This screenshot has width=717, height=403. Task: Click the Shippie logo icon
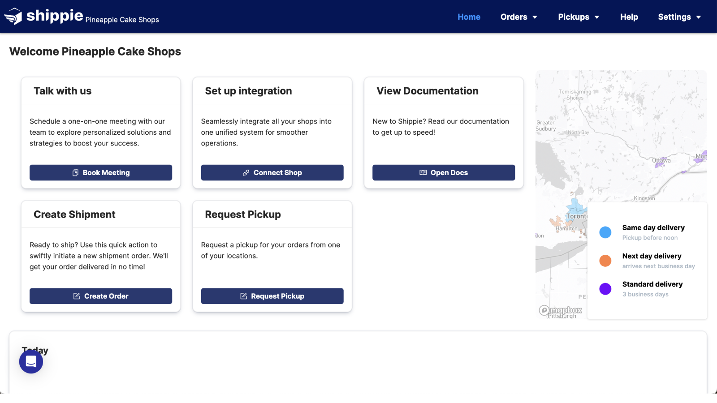13,16
